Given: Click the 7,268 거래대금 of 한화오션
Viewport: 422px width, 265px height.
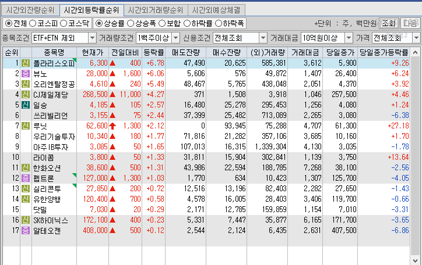Looking at the screenshot, I should click(312, 167).
